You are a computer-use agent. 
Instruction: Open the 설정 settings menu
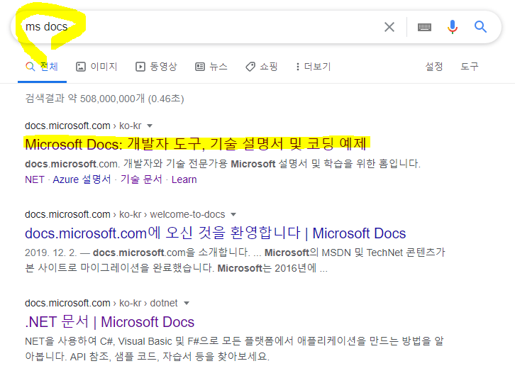[434, 67]
